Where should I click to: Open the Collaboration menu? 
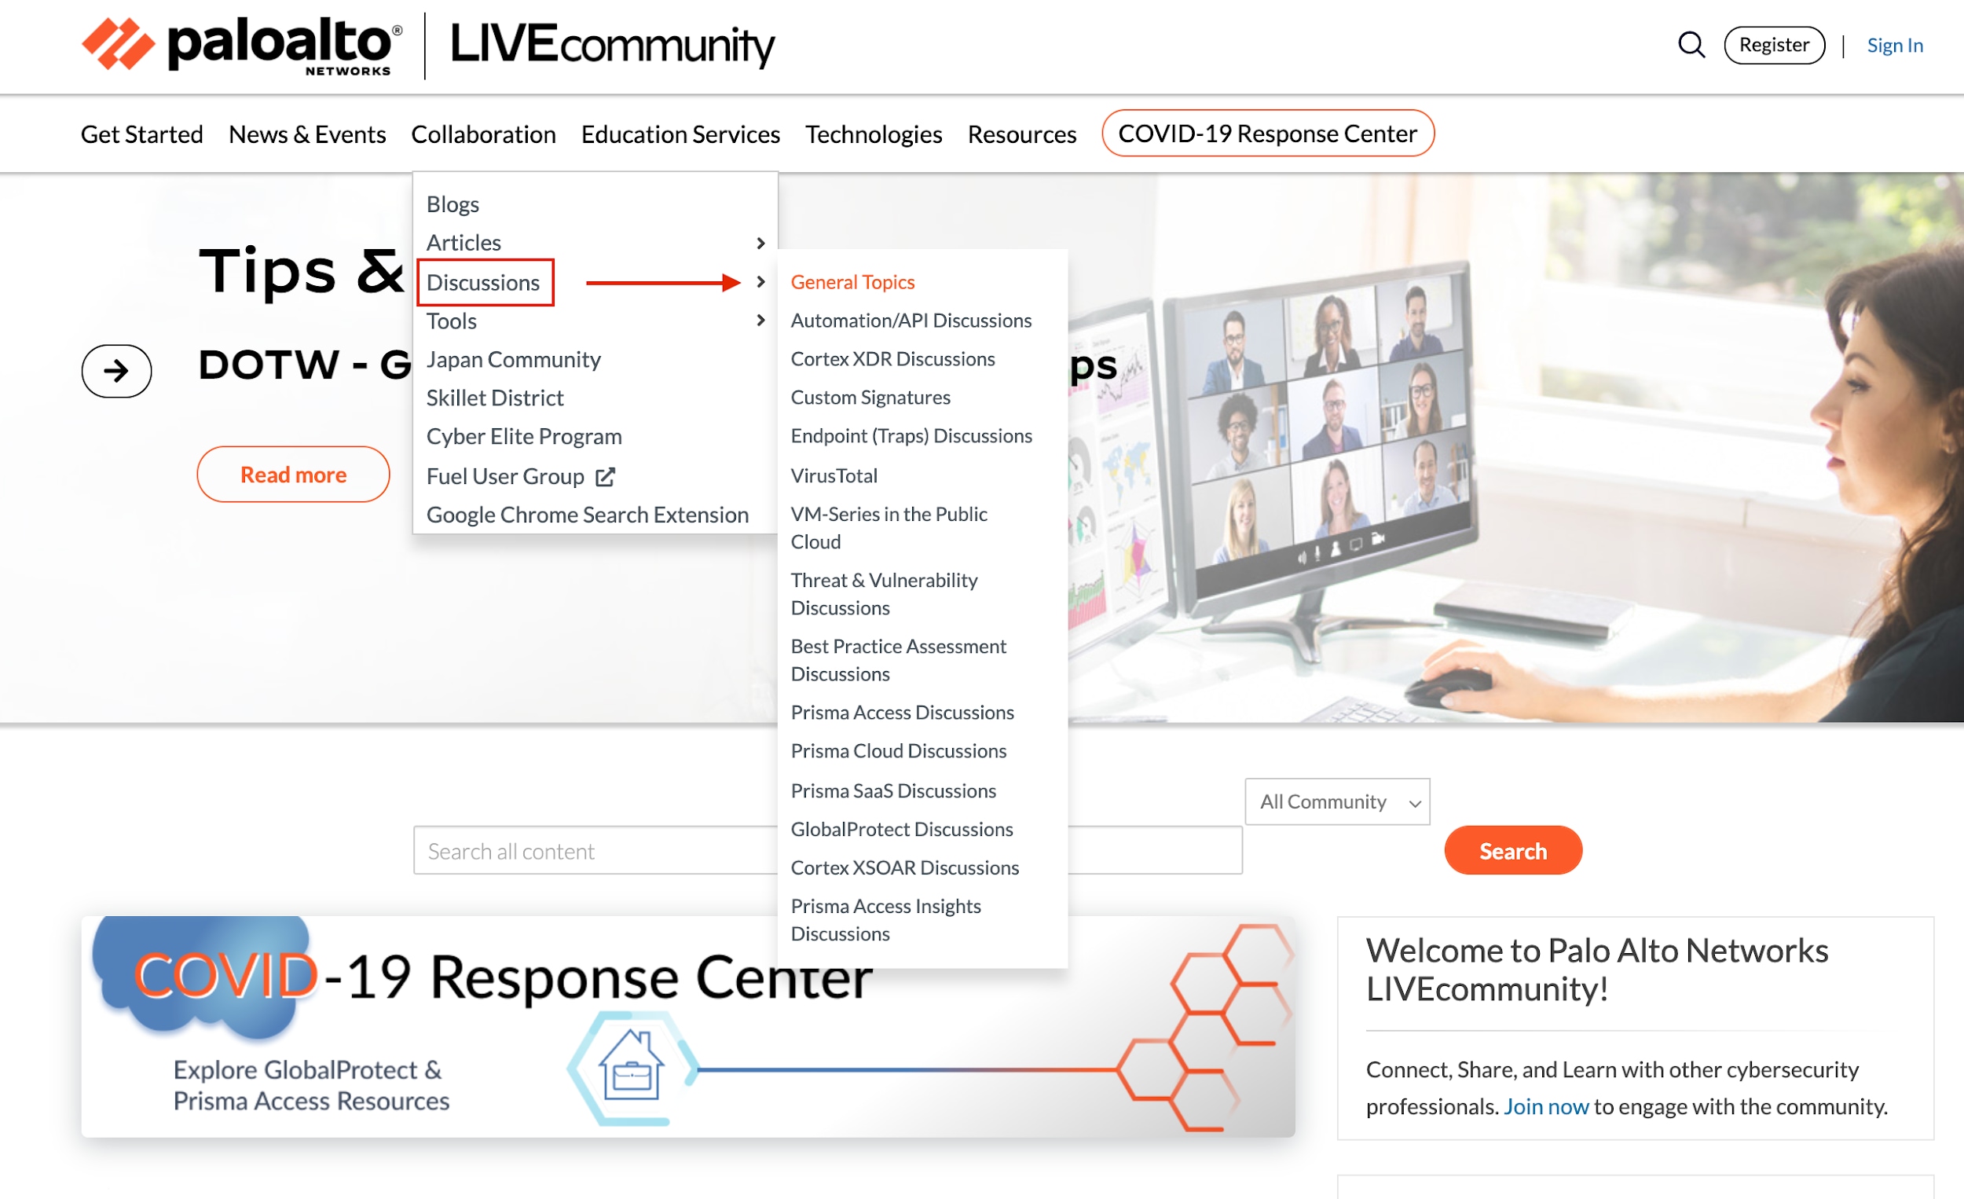(482, 134)
